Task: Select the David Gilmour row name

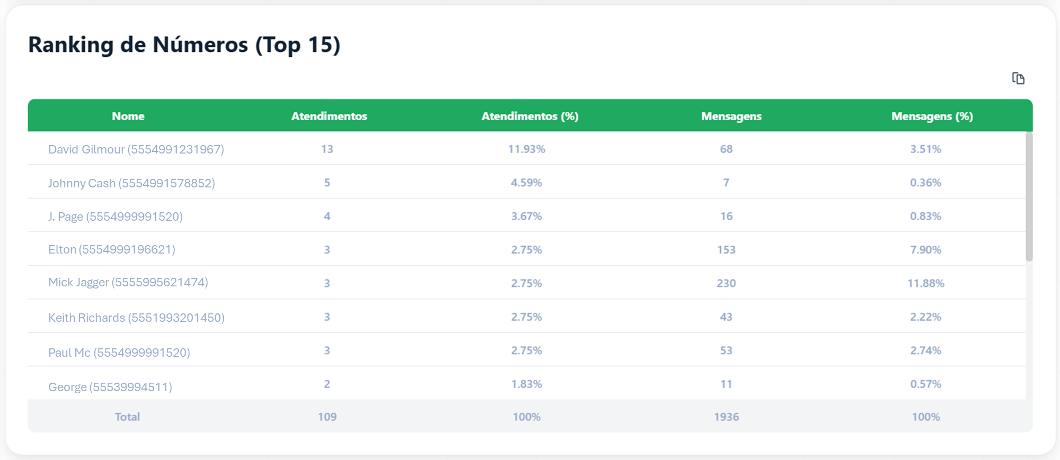Action: click(136, 149)
